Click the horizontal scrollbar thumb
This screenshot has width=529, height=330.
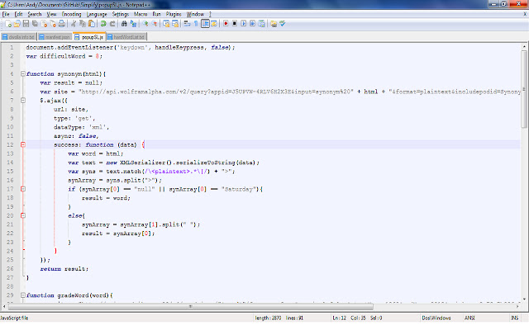191,307
